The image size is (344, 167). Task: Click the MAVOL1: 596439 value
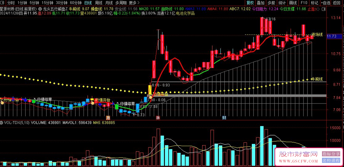click(x=77, y=123)
